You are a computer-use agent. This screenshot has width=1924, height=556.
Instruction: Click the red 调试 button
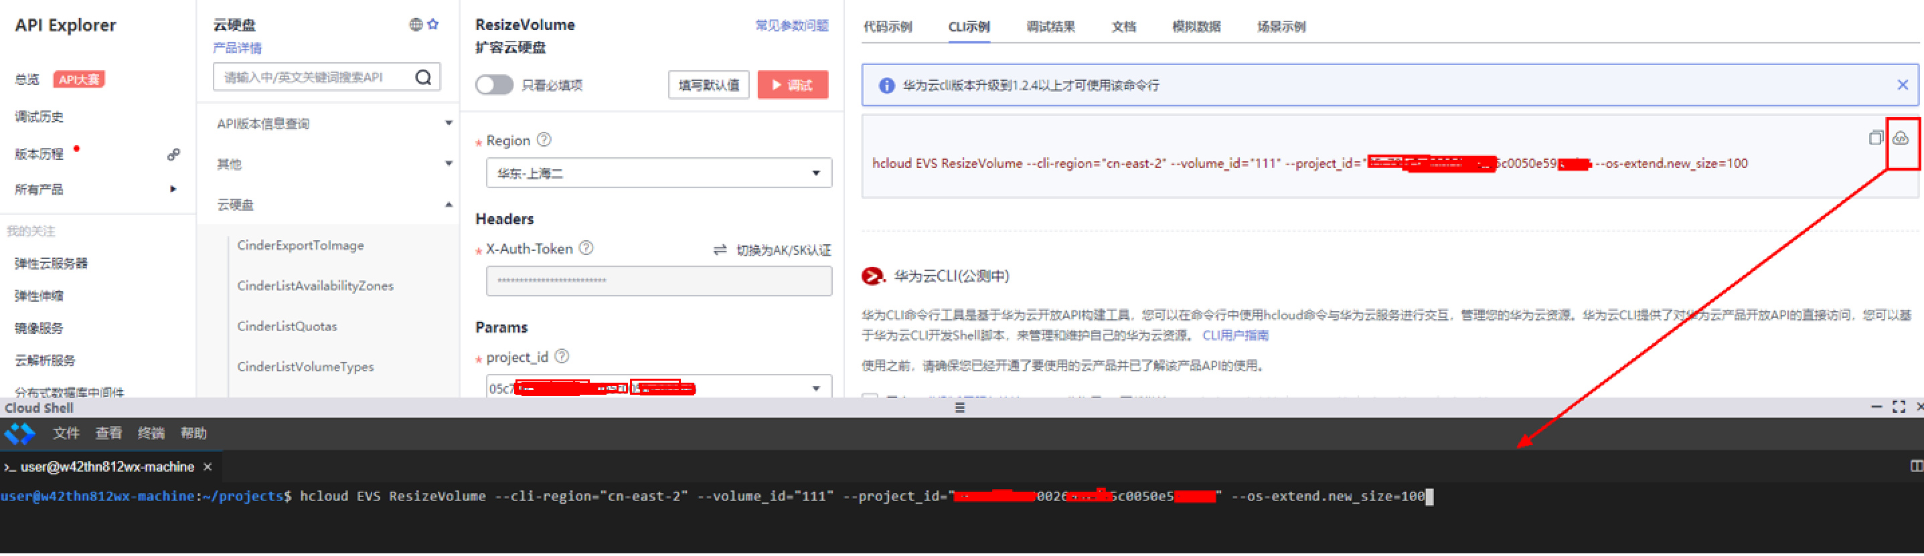click(x=793, y=85)
